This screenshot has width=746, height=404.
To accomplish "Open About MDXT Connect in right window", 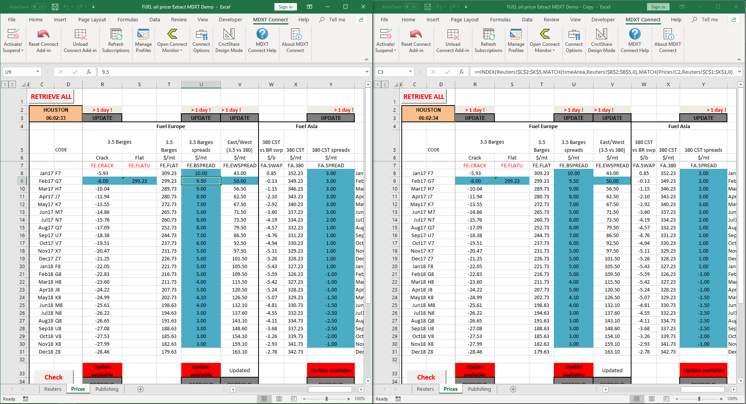I will (668, 40).
